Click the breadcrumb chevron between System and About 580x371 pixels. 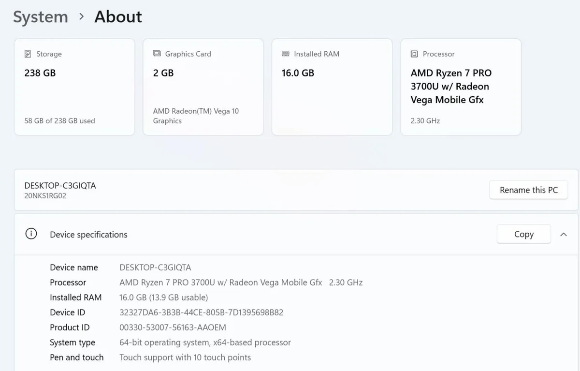click(81, 17)
